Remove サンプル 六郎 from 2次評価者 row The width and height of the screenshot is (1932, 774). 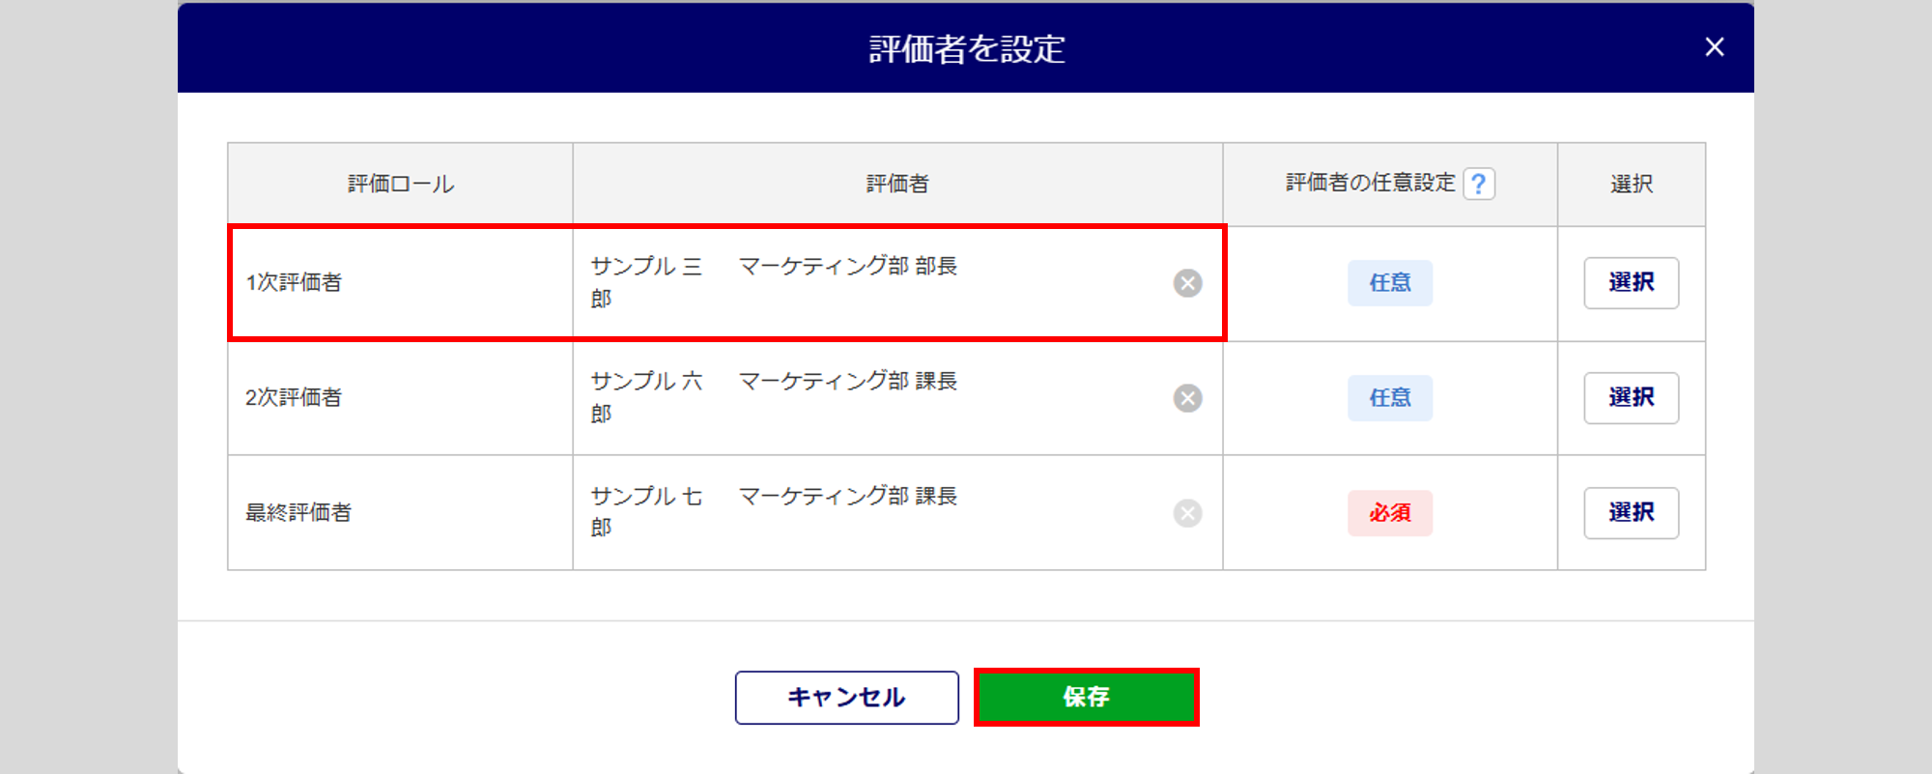(1187, 398)
